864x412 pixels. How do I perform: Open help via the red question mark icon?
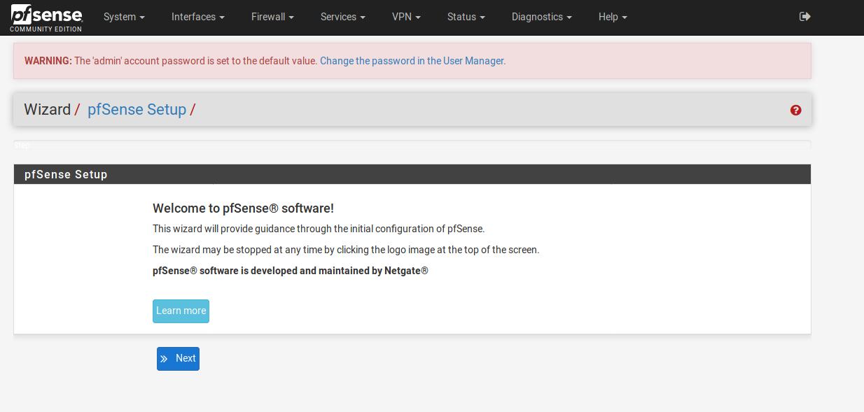795,110
